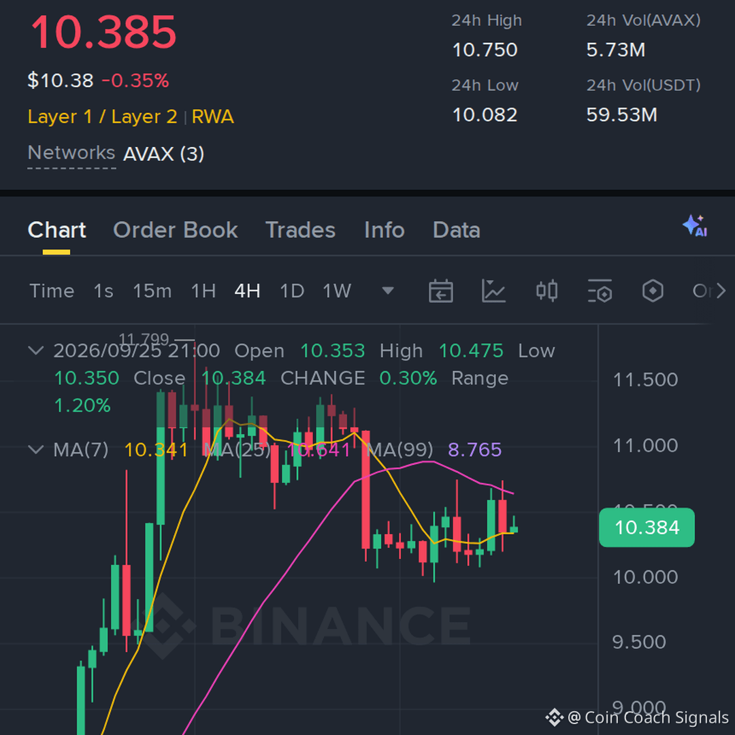The height and width of the screenshot is (735, 735).
Task: Tap the Binance logo beside Coin Coach Signals
Action: click(554, 717)
